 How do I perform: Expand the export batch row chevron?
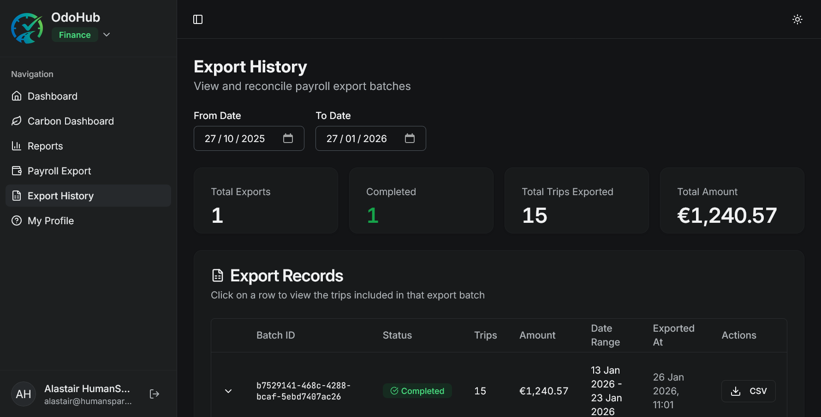[x=228, y=391]
